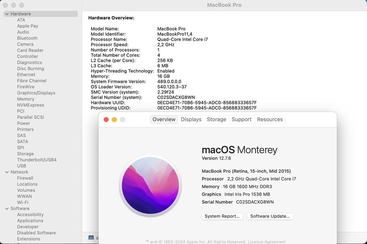Select SAS in the sidebar
This screenshot has height=244, width=367.
(x=21, y=135)
